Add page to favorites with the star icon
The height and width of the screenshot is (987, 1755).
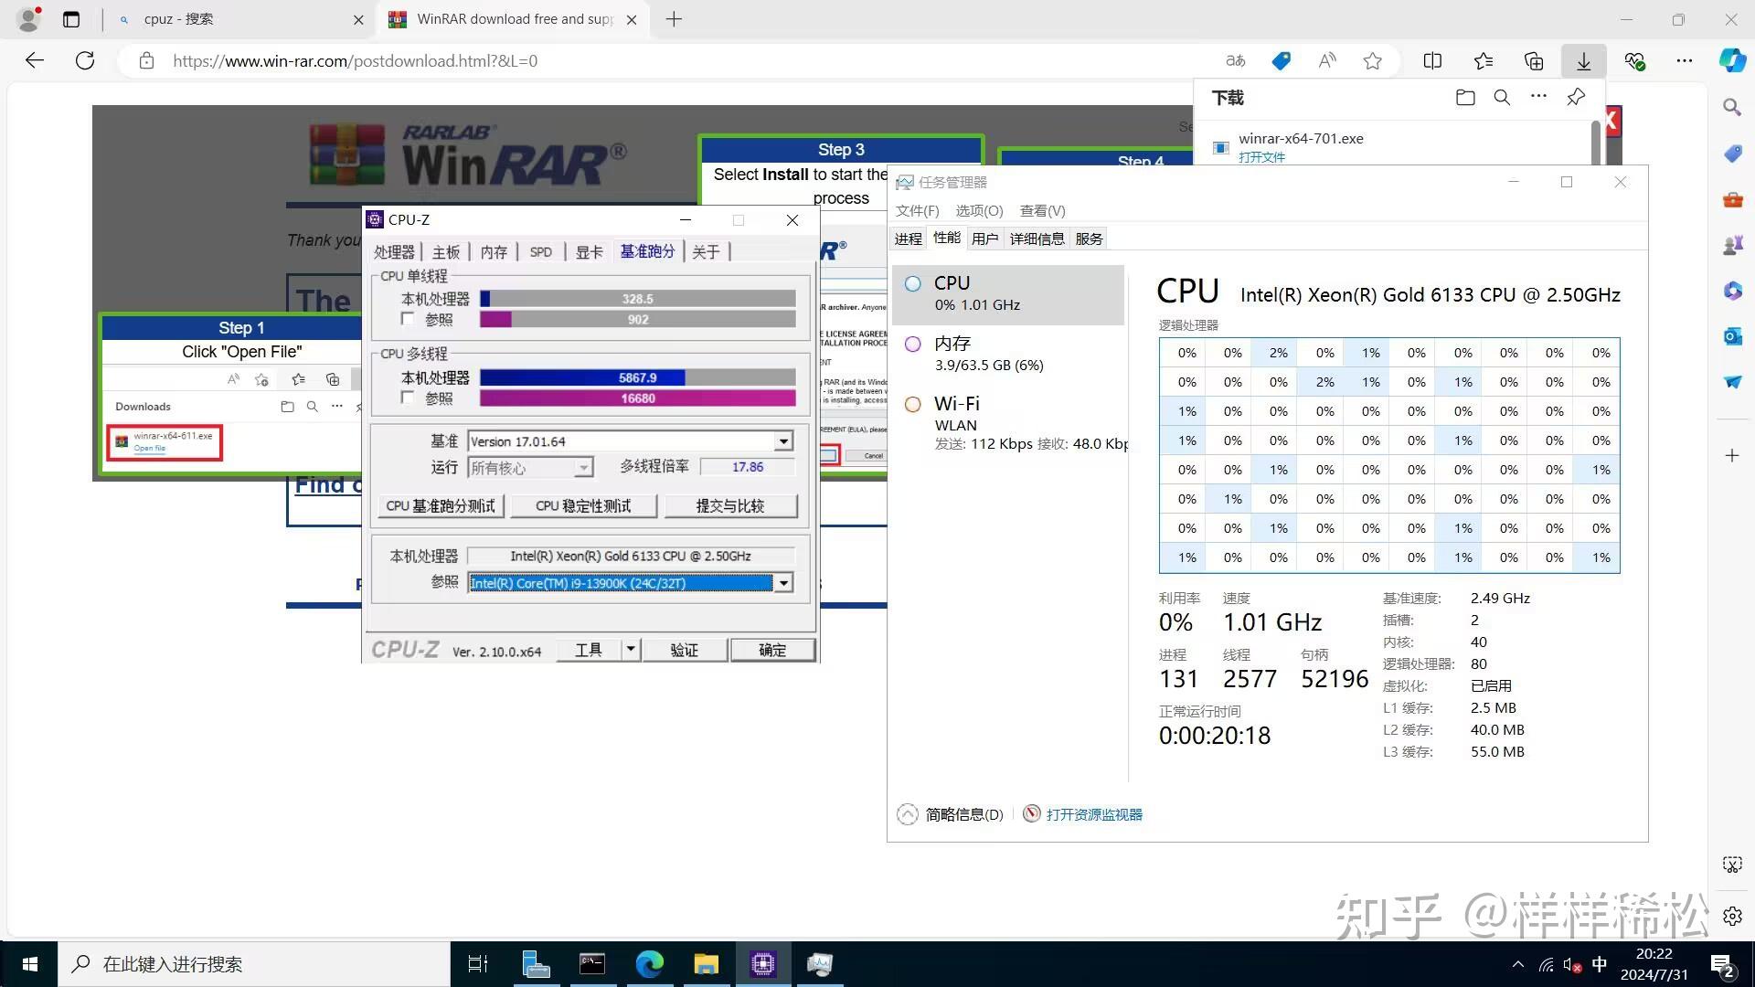(x=1372, y=60)
